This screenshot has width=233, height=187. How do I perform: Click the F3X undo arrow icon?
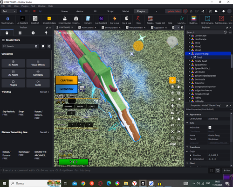(172, 125)
